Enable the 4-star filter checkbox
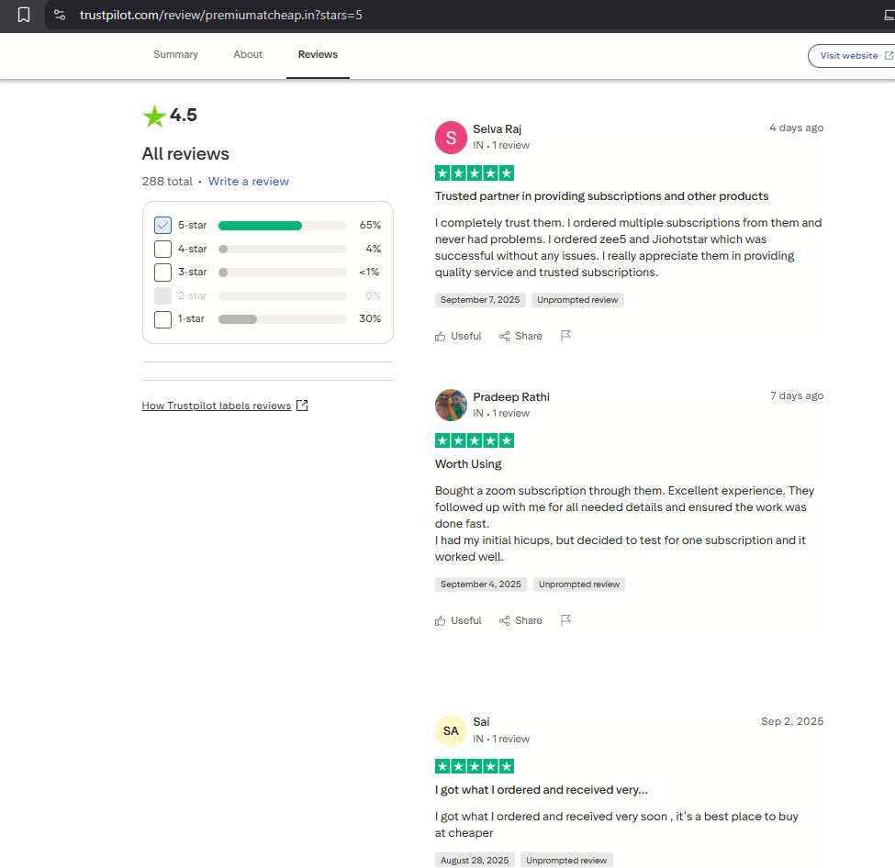This screenshot has height=868, width=895. [x=162, y=249]
